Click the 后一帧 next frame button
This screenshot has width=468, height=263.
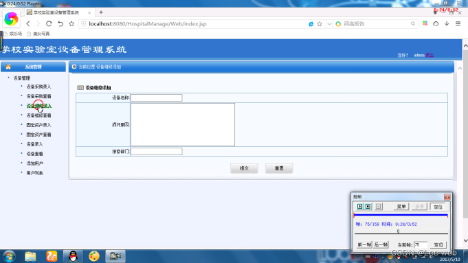[x=381, y=245]
